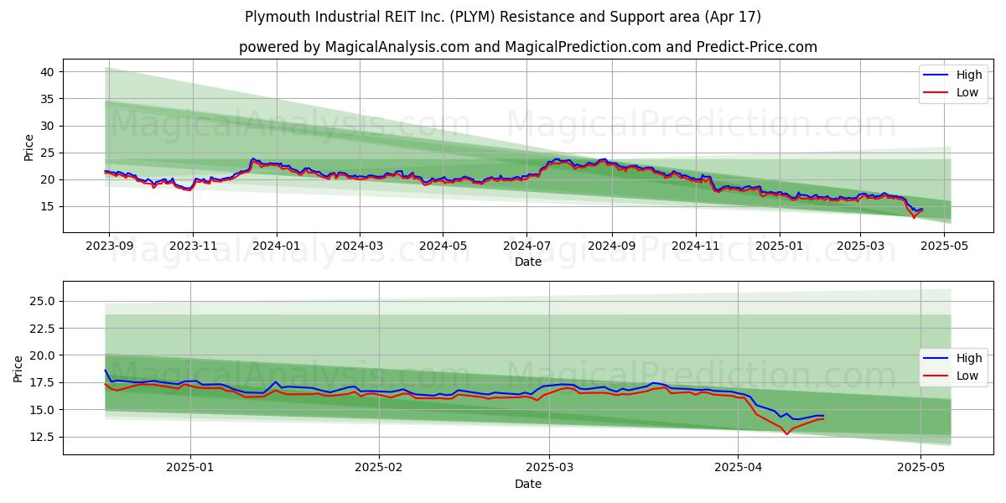The image size is (1006, 503).
Task: Click 'Low' in the bottom chart legend
Action: tap(967, 376)
